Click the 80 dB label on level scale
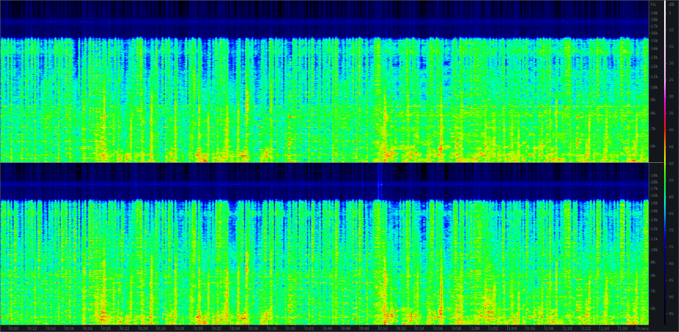The height and width of the screenshot is (332, 679). (671, 264)
